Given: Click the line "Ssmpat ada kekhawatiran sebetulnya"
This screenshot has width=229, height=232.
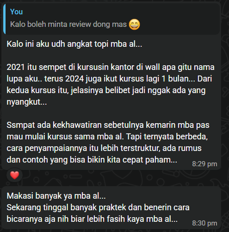Looking at the screenshot, I should [x=108, y=125].
